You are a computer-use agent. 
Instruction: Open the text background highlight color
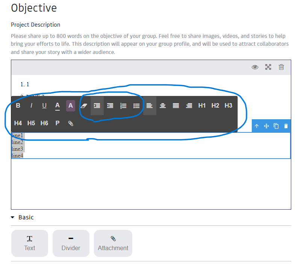pyautogui.click(x=71, y=106)
